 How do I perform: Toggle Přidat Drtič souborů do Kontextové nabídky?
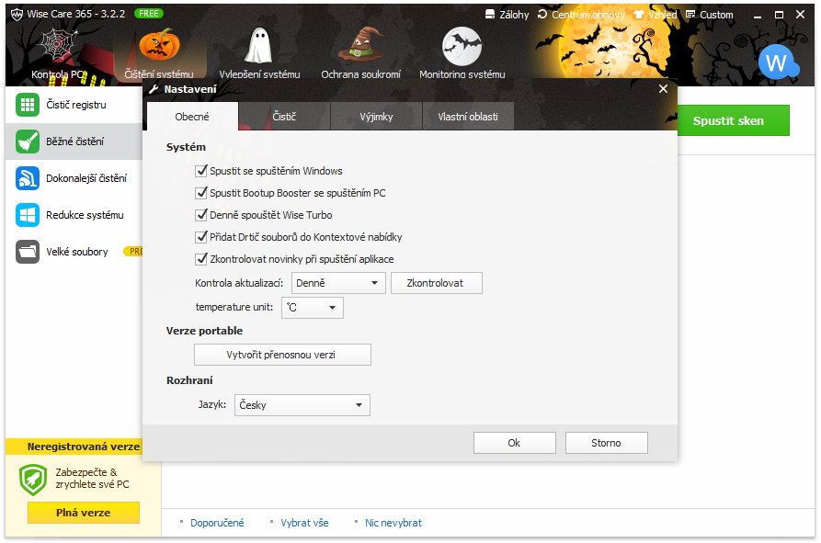(x=201, y=236)
